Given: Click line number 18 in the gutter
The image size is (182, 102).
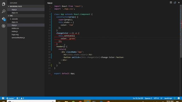Looking at the screenshot, I should point(49,52).
